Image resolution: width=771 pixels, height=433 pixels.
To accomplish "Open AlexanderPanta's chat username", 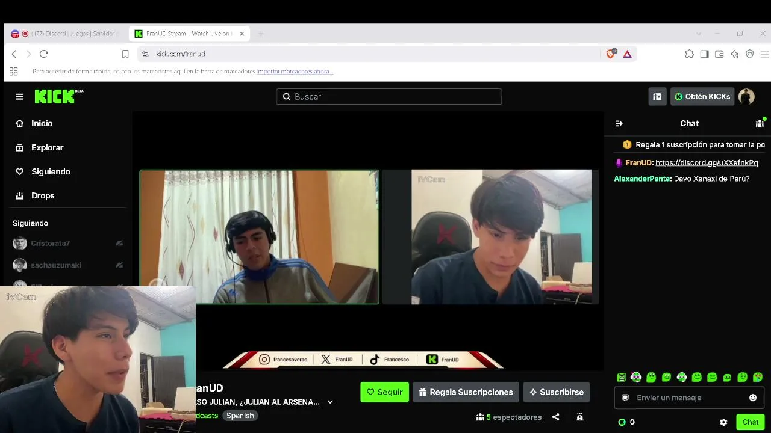I will [x=643, y=179].
